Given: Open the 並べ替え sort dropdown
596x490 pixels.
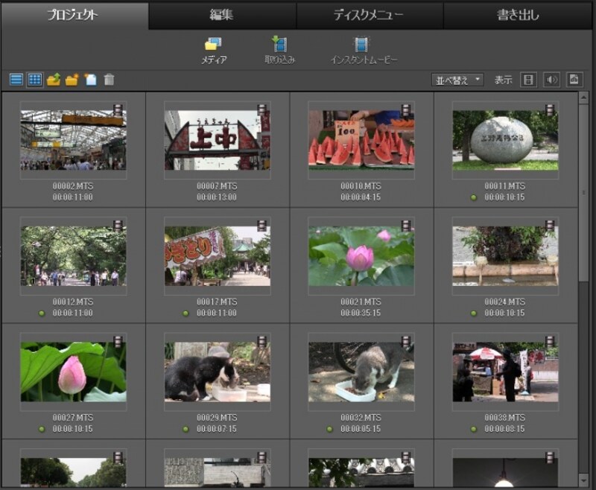Looking at the screenshot, I should tap(457, 80).
